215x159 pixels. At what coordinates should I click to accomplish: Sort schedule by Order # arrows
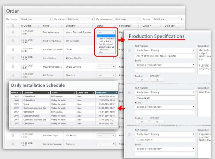[x=21, y=93]
